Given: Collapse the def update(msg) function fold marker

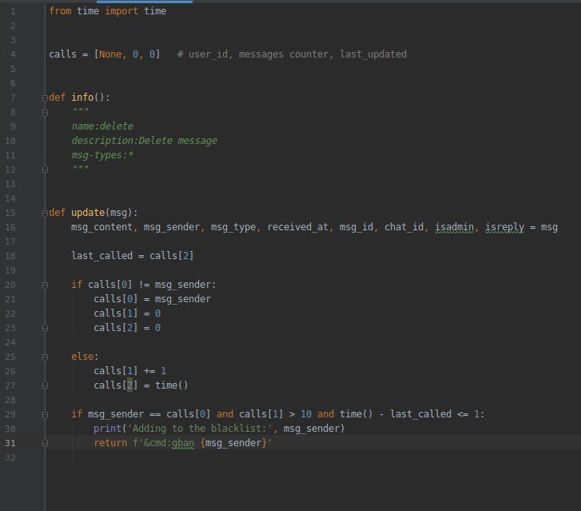Looking at the screenshot, I should pyautogui.click(x=45, y=213).
